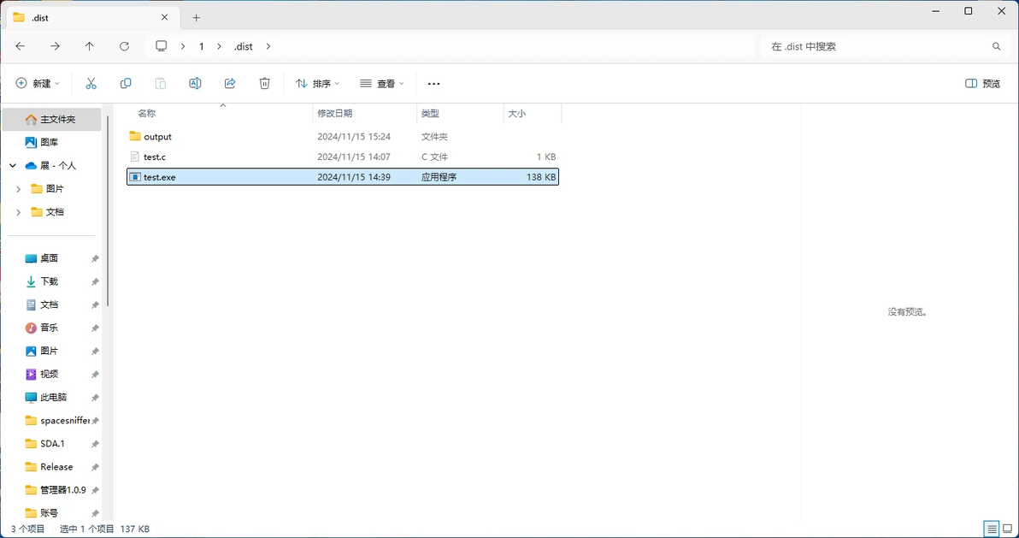This screenshot has width=1019, height=538.
Task: Click the Copy icon in toolbar
Action: pyautogui.click(x=126, y=83)
